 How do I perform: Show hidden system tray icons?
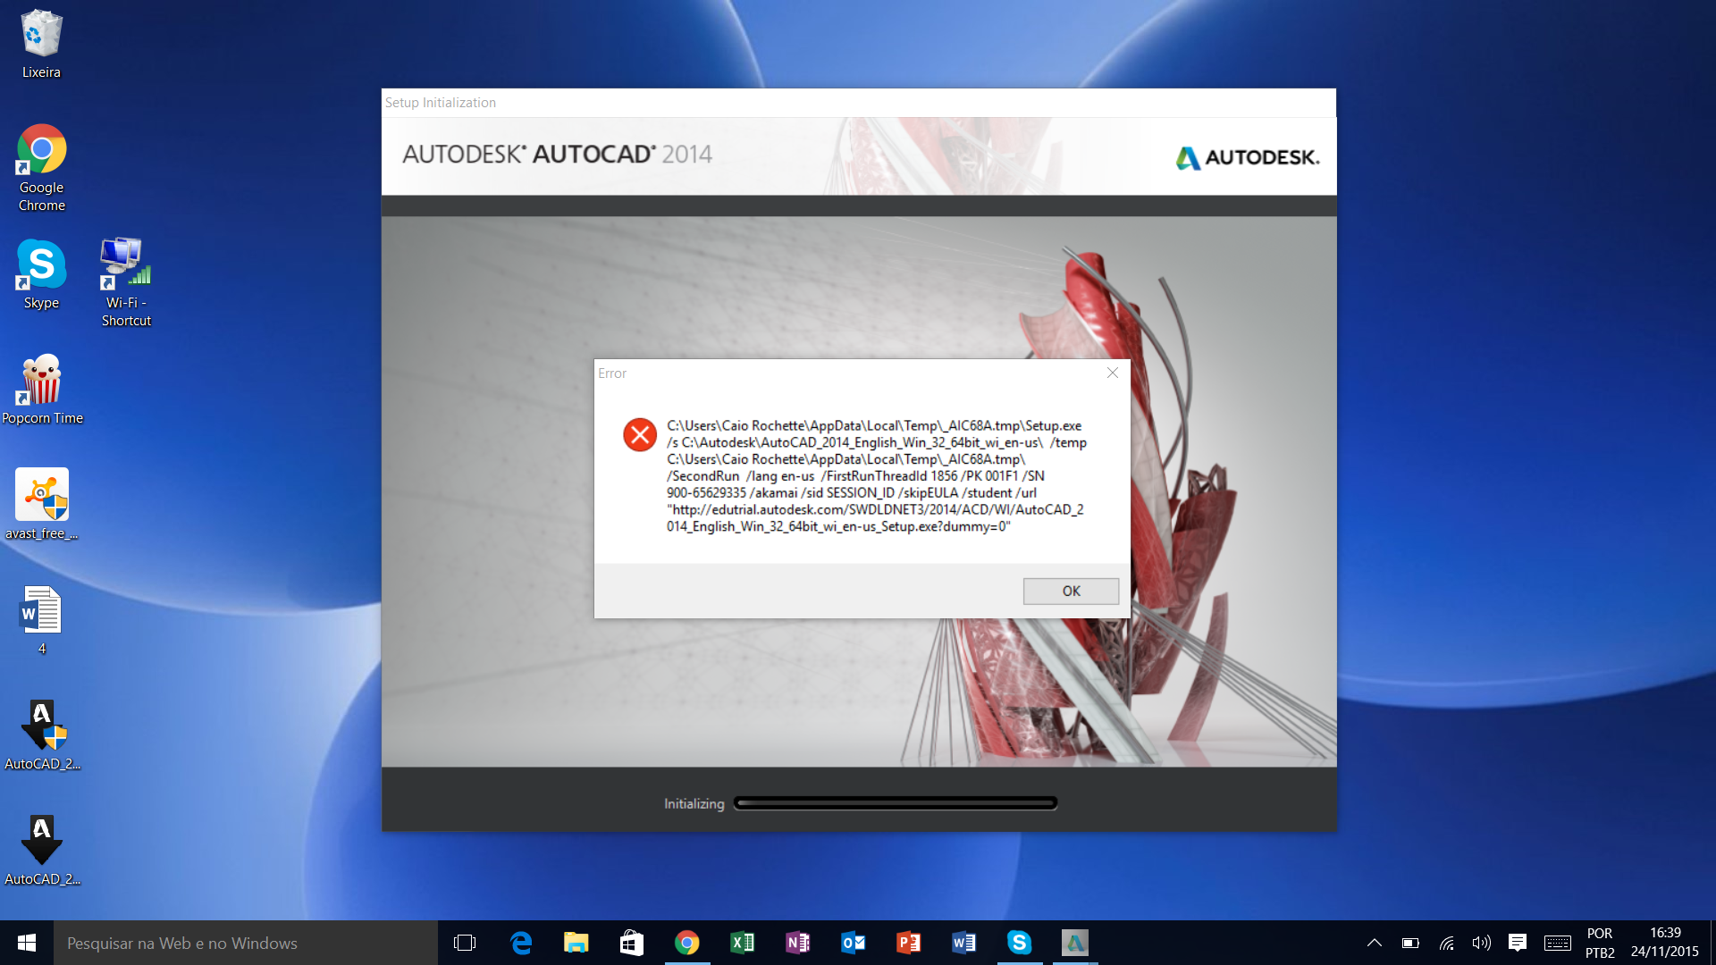(x=1375, y=943)
